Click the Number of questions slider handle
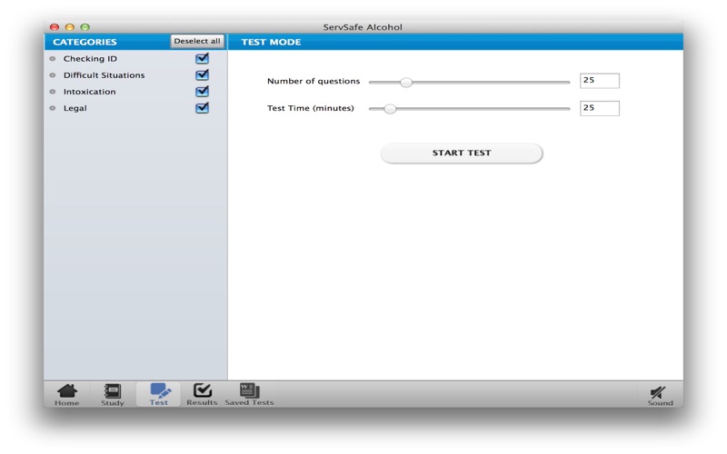 405,83
